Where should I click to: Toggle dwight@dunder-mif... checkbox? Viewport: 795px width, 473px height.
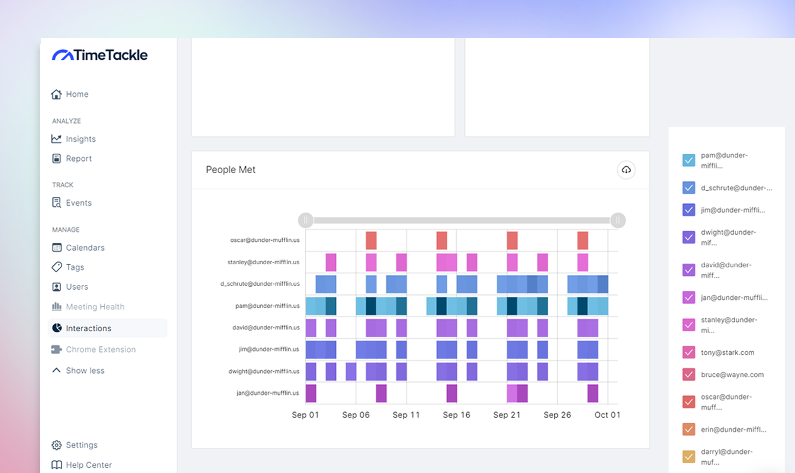pos(689,237)
